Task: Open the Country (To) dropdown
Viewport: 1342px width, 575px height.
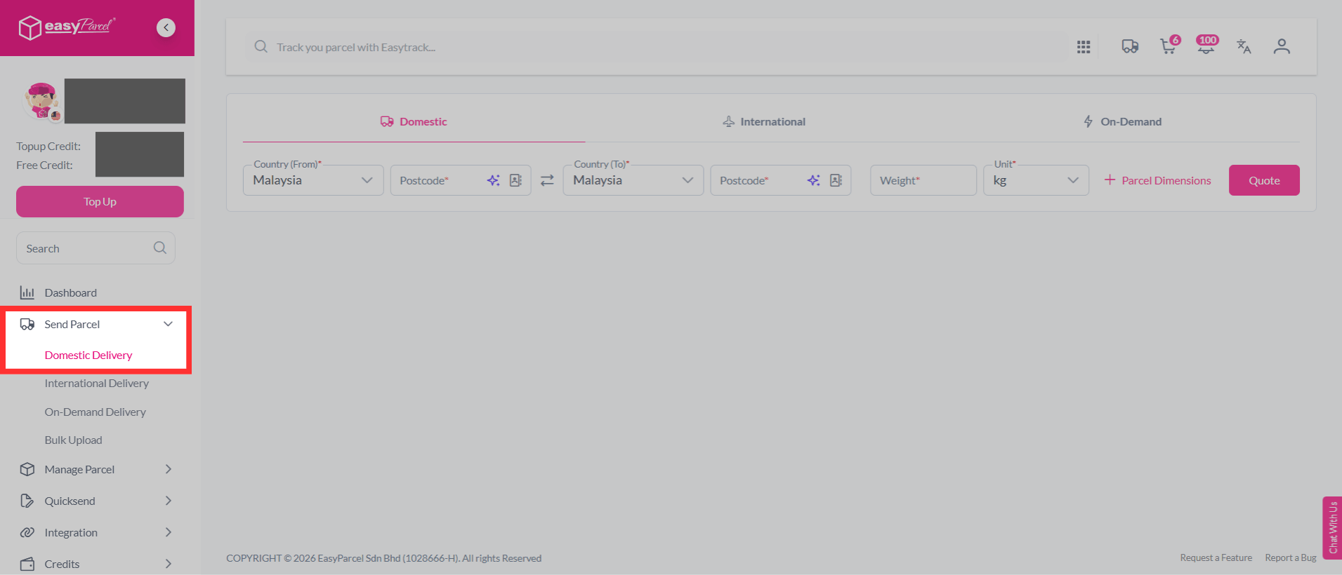Action: point(633,180)
